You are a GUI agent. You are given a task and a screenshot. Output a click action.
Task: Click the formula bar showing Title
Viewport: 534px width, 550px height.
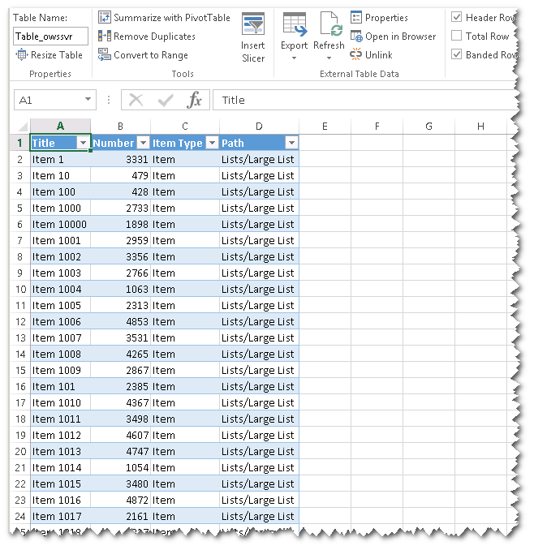[365, 101]
